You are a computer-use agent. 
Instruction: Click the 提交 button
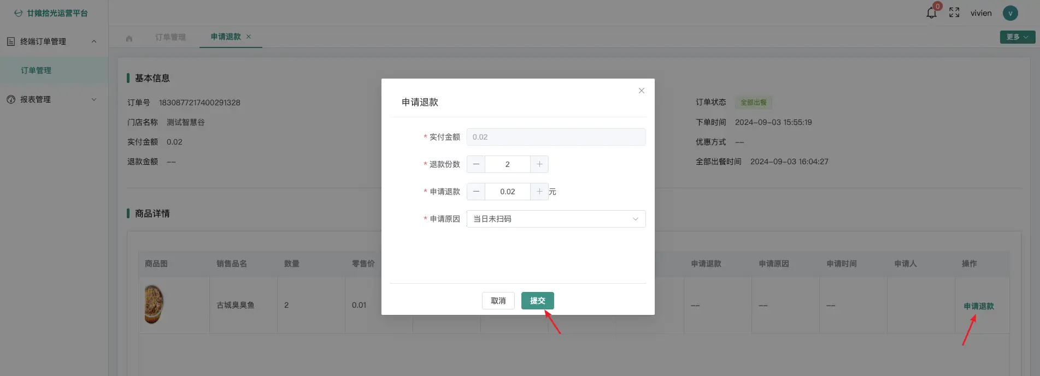click(538, 301)
